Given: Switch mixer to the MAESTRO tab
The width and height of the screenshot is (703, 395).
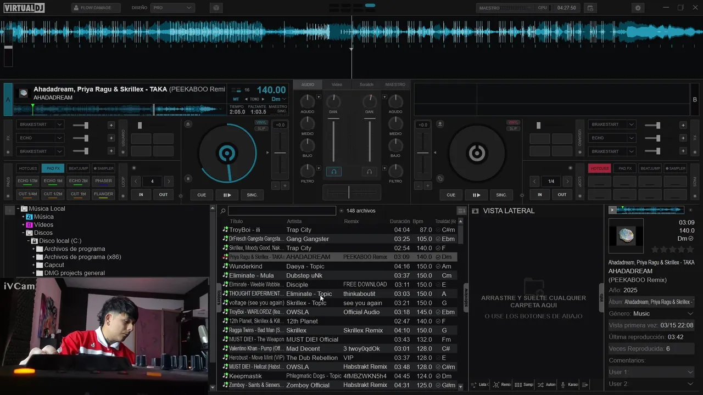Looking at the screenshot, I should [x=395, y=84].
